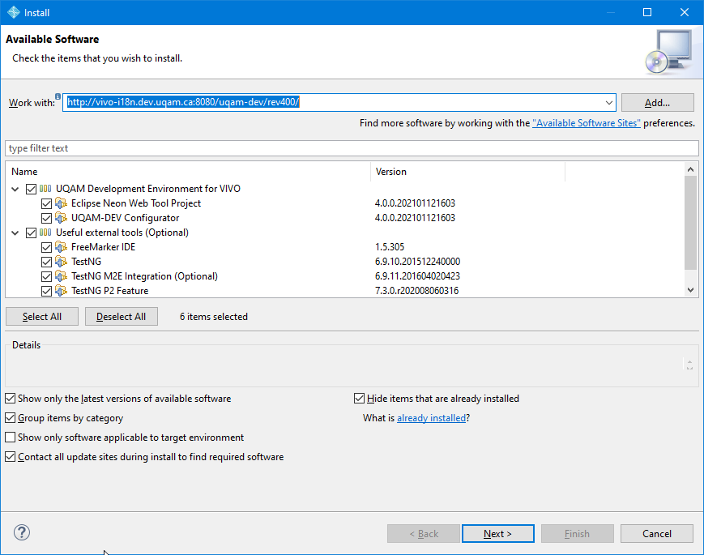The width and height of the screenshot is (704, 555).
Task: Click the TestNG M2E Integration feature icon
Action: click(x=61, y=276)
